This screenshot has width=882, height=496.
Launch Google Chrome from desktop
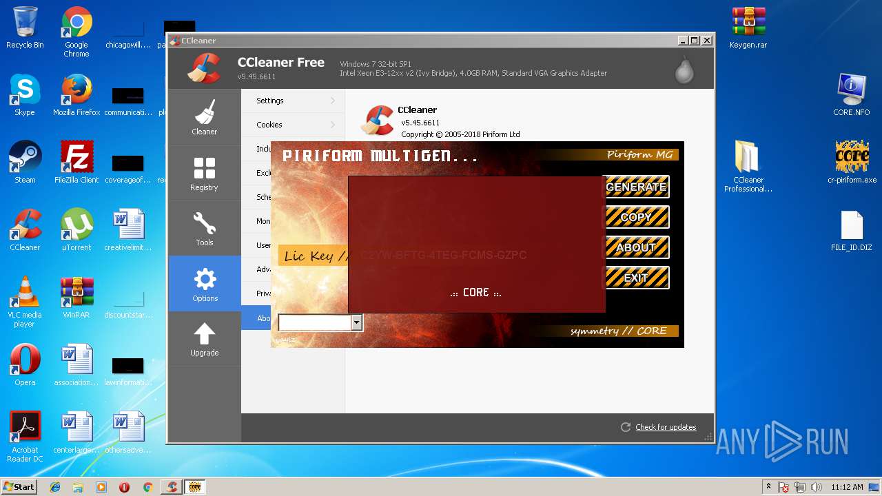[76, 32]
